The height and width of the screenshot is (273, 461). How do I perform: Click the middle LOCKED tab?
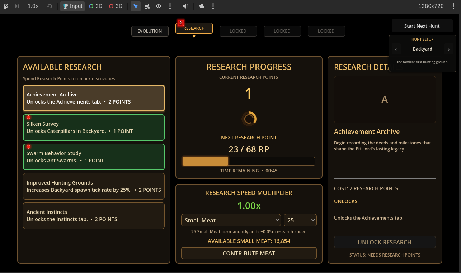tap(282, 31)
